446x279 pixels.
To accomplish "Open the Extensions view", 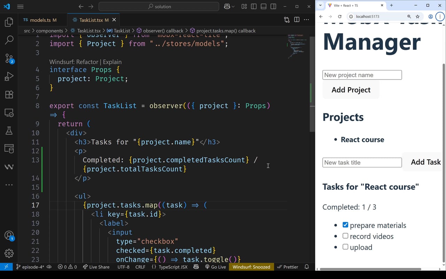I will point(9,94).
